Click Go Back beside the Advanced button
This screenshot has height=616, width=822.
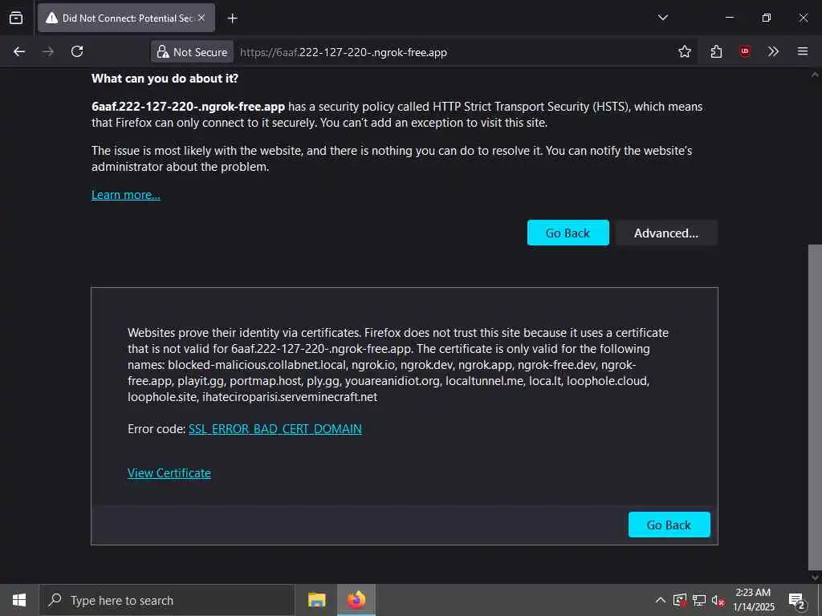tap(568, 233)
